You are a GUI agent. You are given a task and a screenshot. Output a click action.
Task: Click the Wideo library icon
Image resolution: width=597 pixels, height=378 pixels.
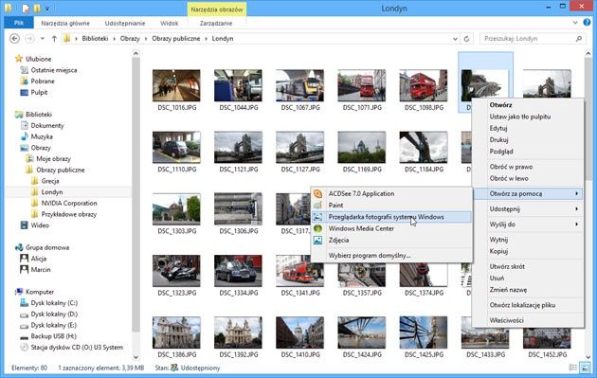25,225
